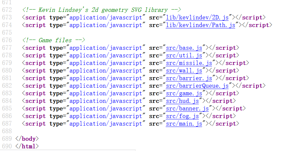Follow the src/util.js link

[x=184, y=55]
